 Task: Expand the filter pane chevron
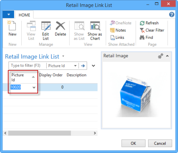pyautogui.click(x=93, y=66)
